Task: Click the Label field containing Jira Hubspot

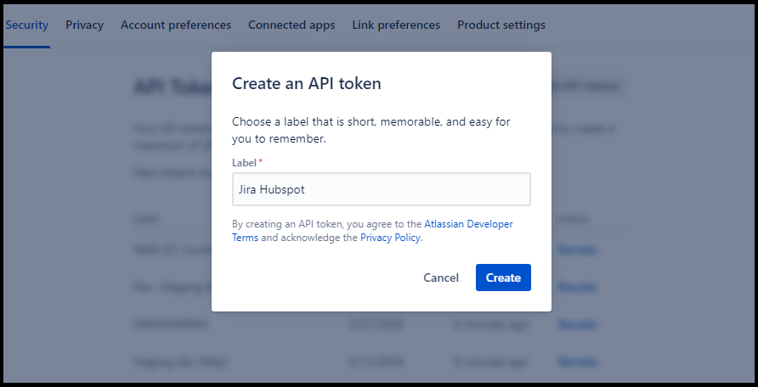Action: [381, 189]
